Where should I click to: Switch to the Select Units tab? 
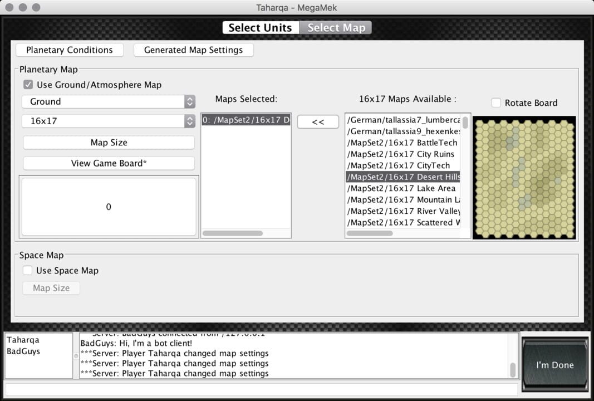click(x=261, y=27)
